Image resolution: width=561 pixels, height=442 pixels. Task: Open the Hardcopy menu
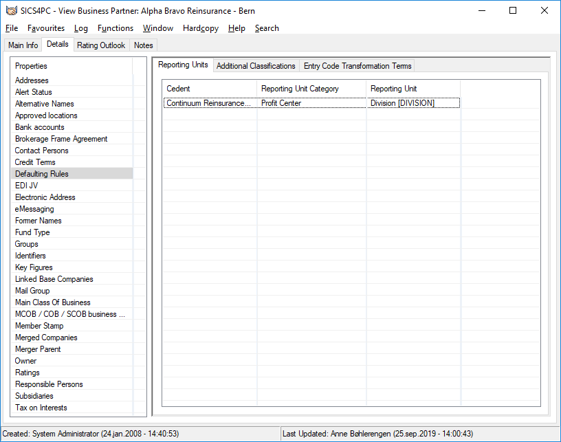(201, 28)
